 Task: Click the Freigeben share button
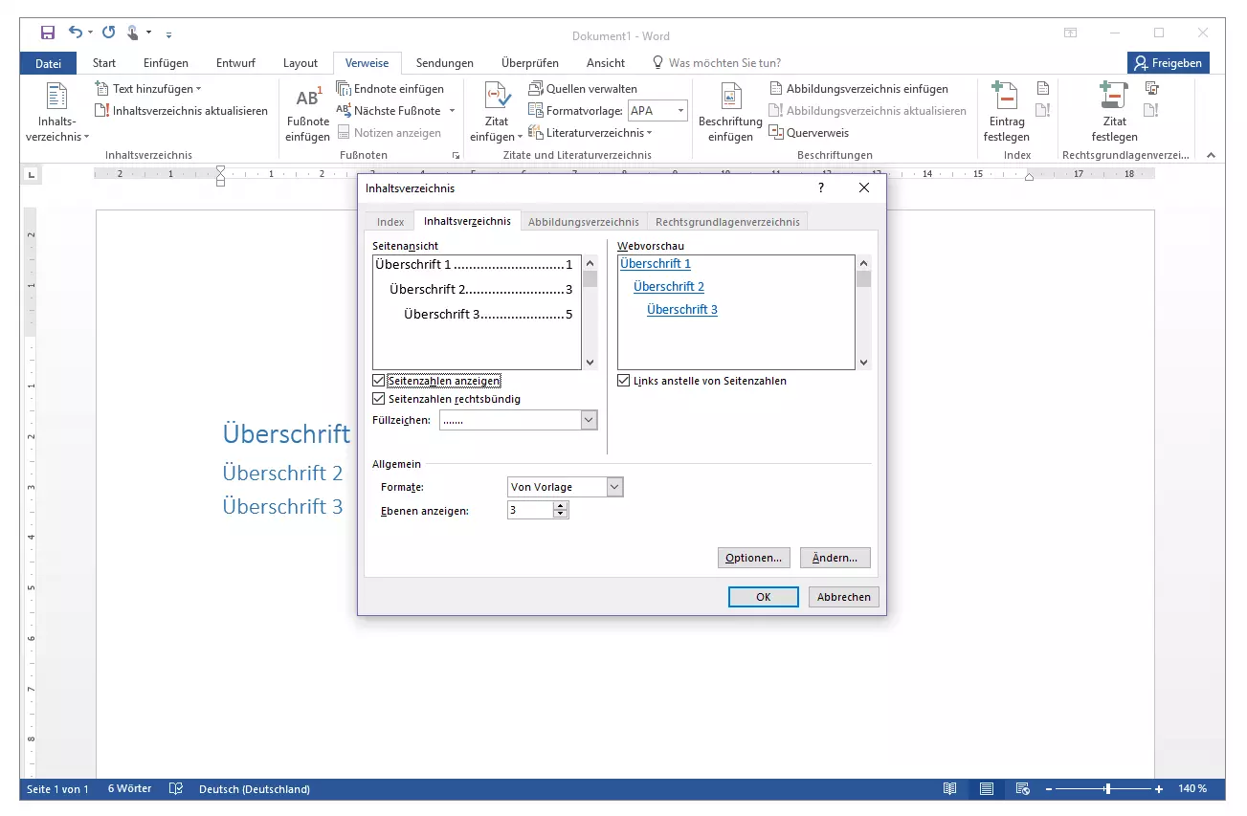point(1168,63)
